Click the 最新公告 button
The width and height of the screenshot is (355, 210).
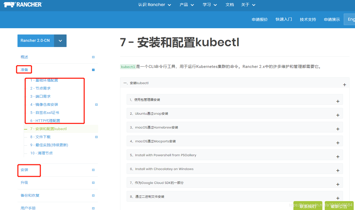click(339, 206)
